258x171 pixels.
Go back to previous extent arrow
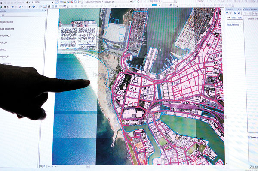(x=12, y=7)
